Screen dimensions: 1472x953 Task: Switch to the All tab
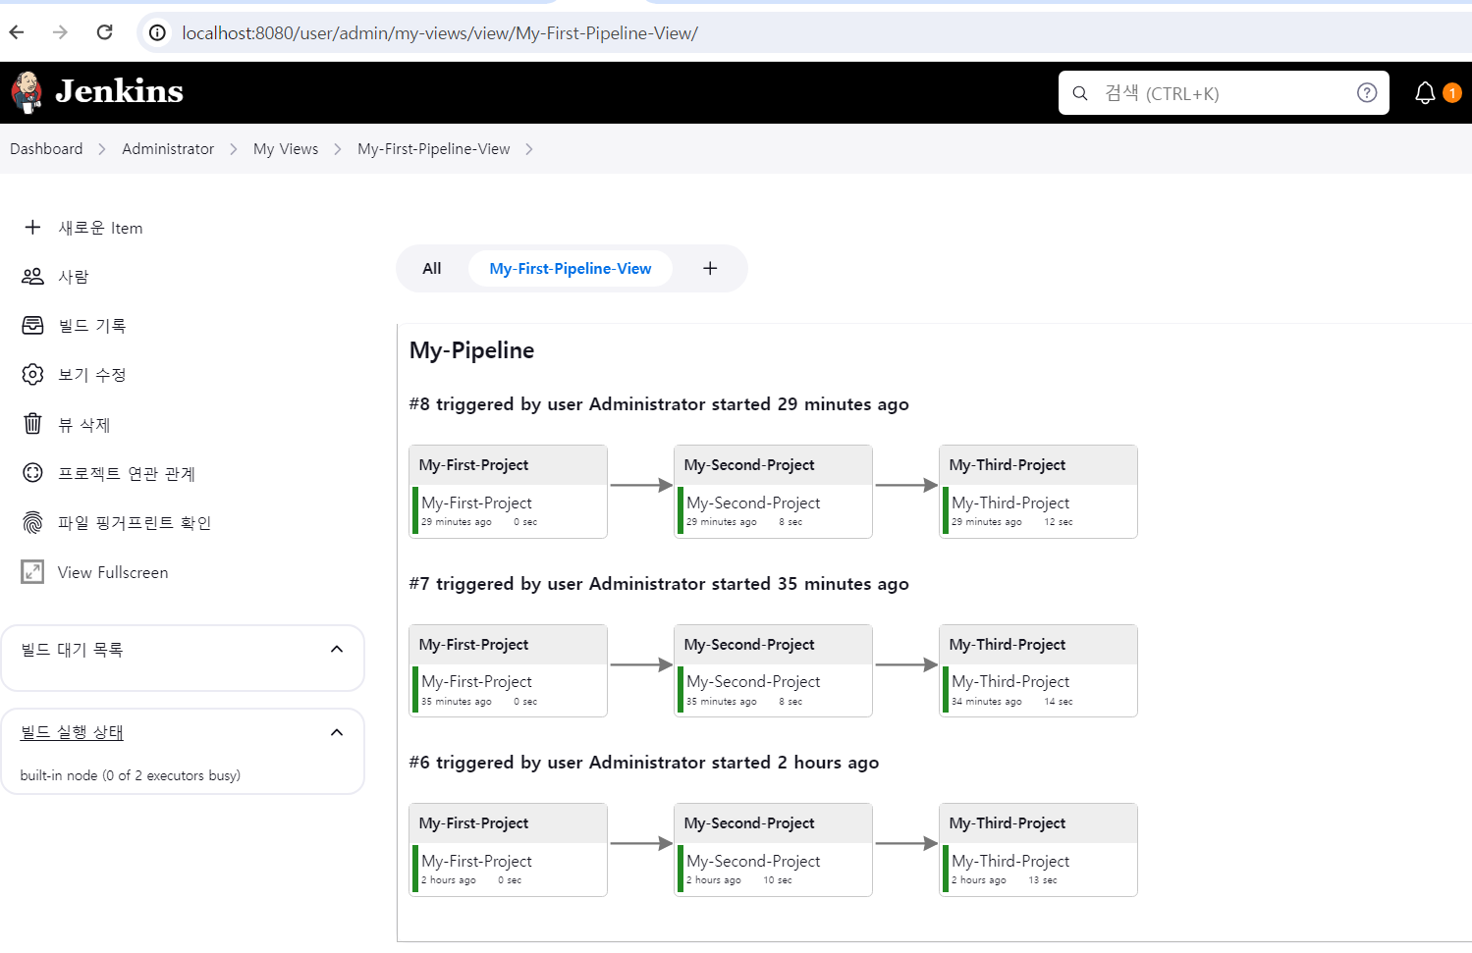click(432, 267)
